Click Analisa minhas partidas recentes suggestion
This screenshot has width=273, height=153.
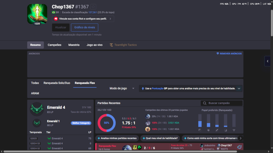[117, 138]
